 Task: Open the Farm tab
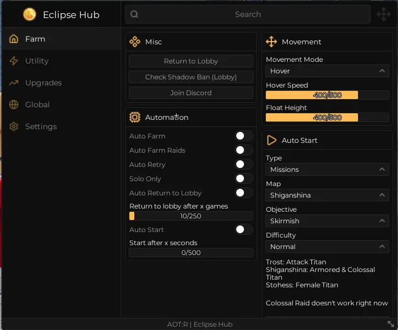pos(61,39)
